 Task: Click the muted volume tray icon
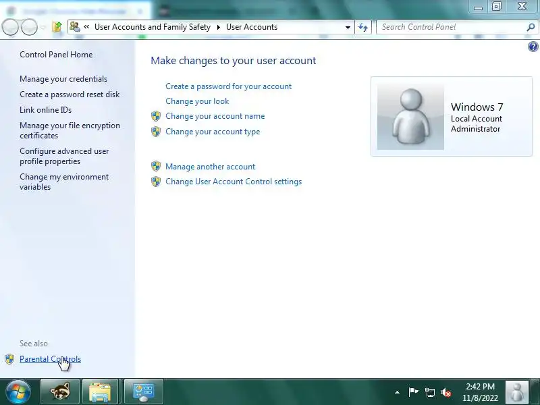click(446, 392)
